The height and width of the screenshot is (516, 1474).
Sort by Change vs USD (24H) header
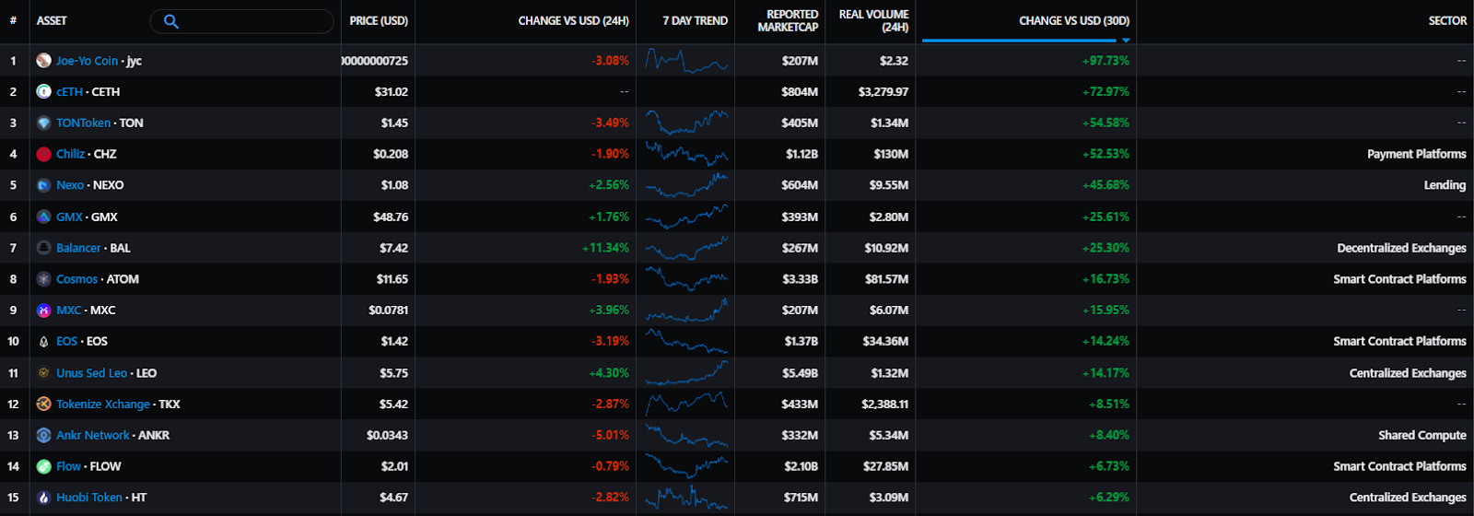click(573, 21)
